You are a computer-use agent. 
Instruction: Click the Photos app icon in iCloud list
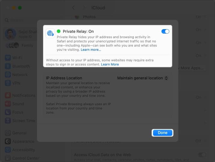[77, 17]
